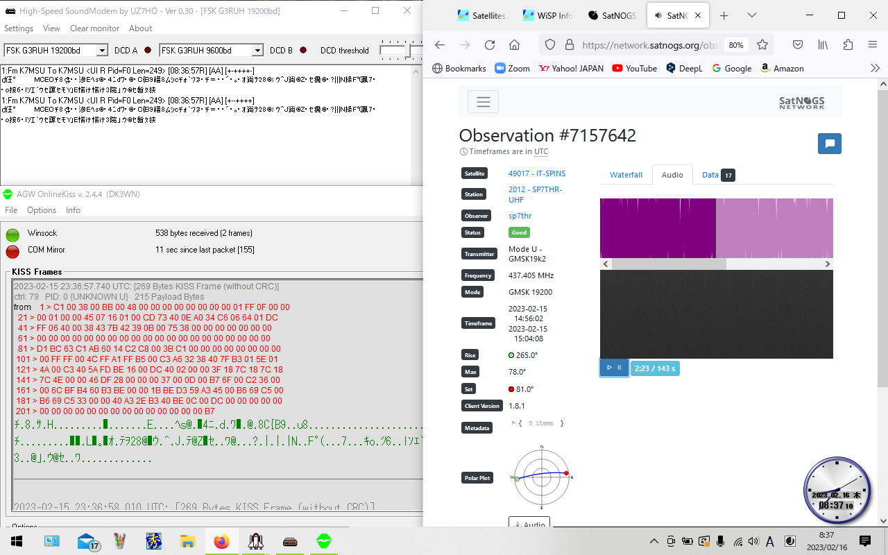
Task: Open the YouTube bookmark
Action: click(634, 68)
